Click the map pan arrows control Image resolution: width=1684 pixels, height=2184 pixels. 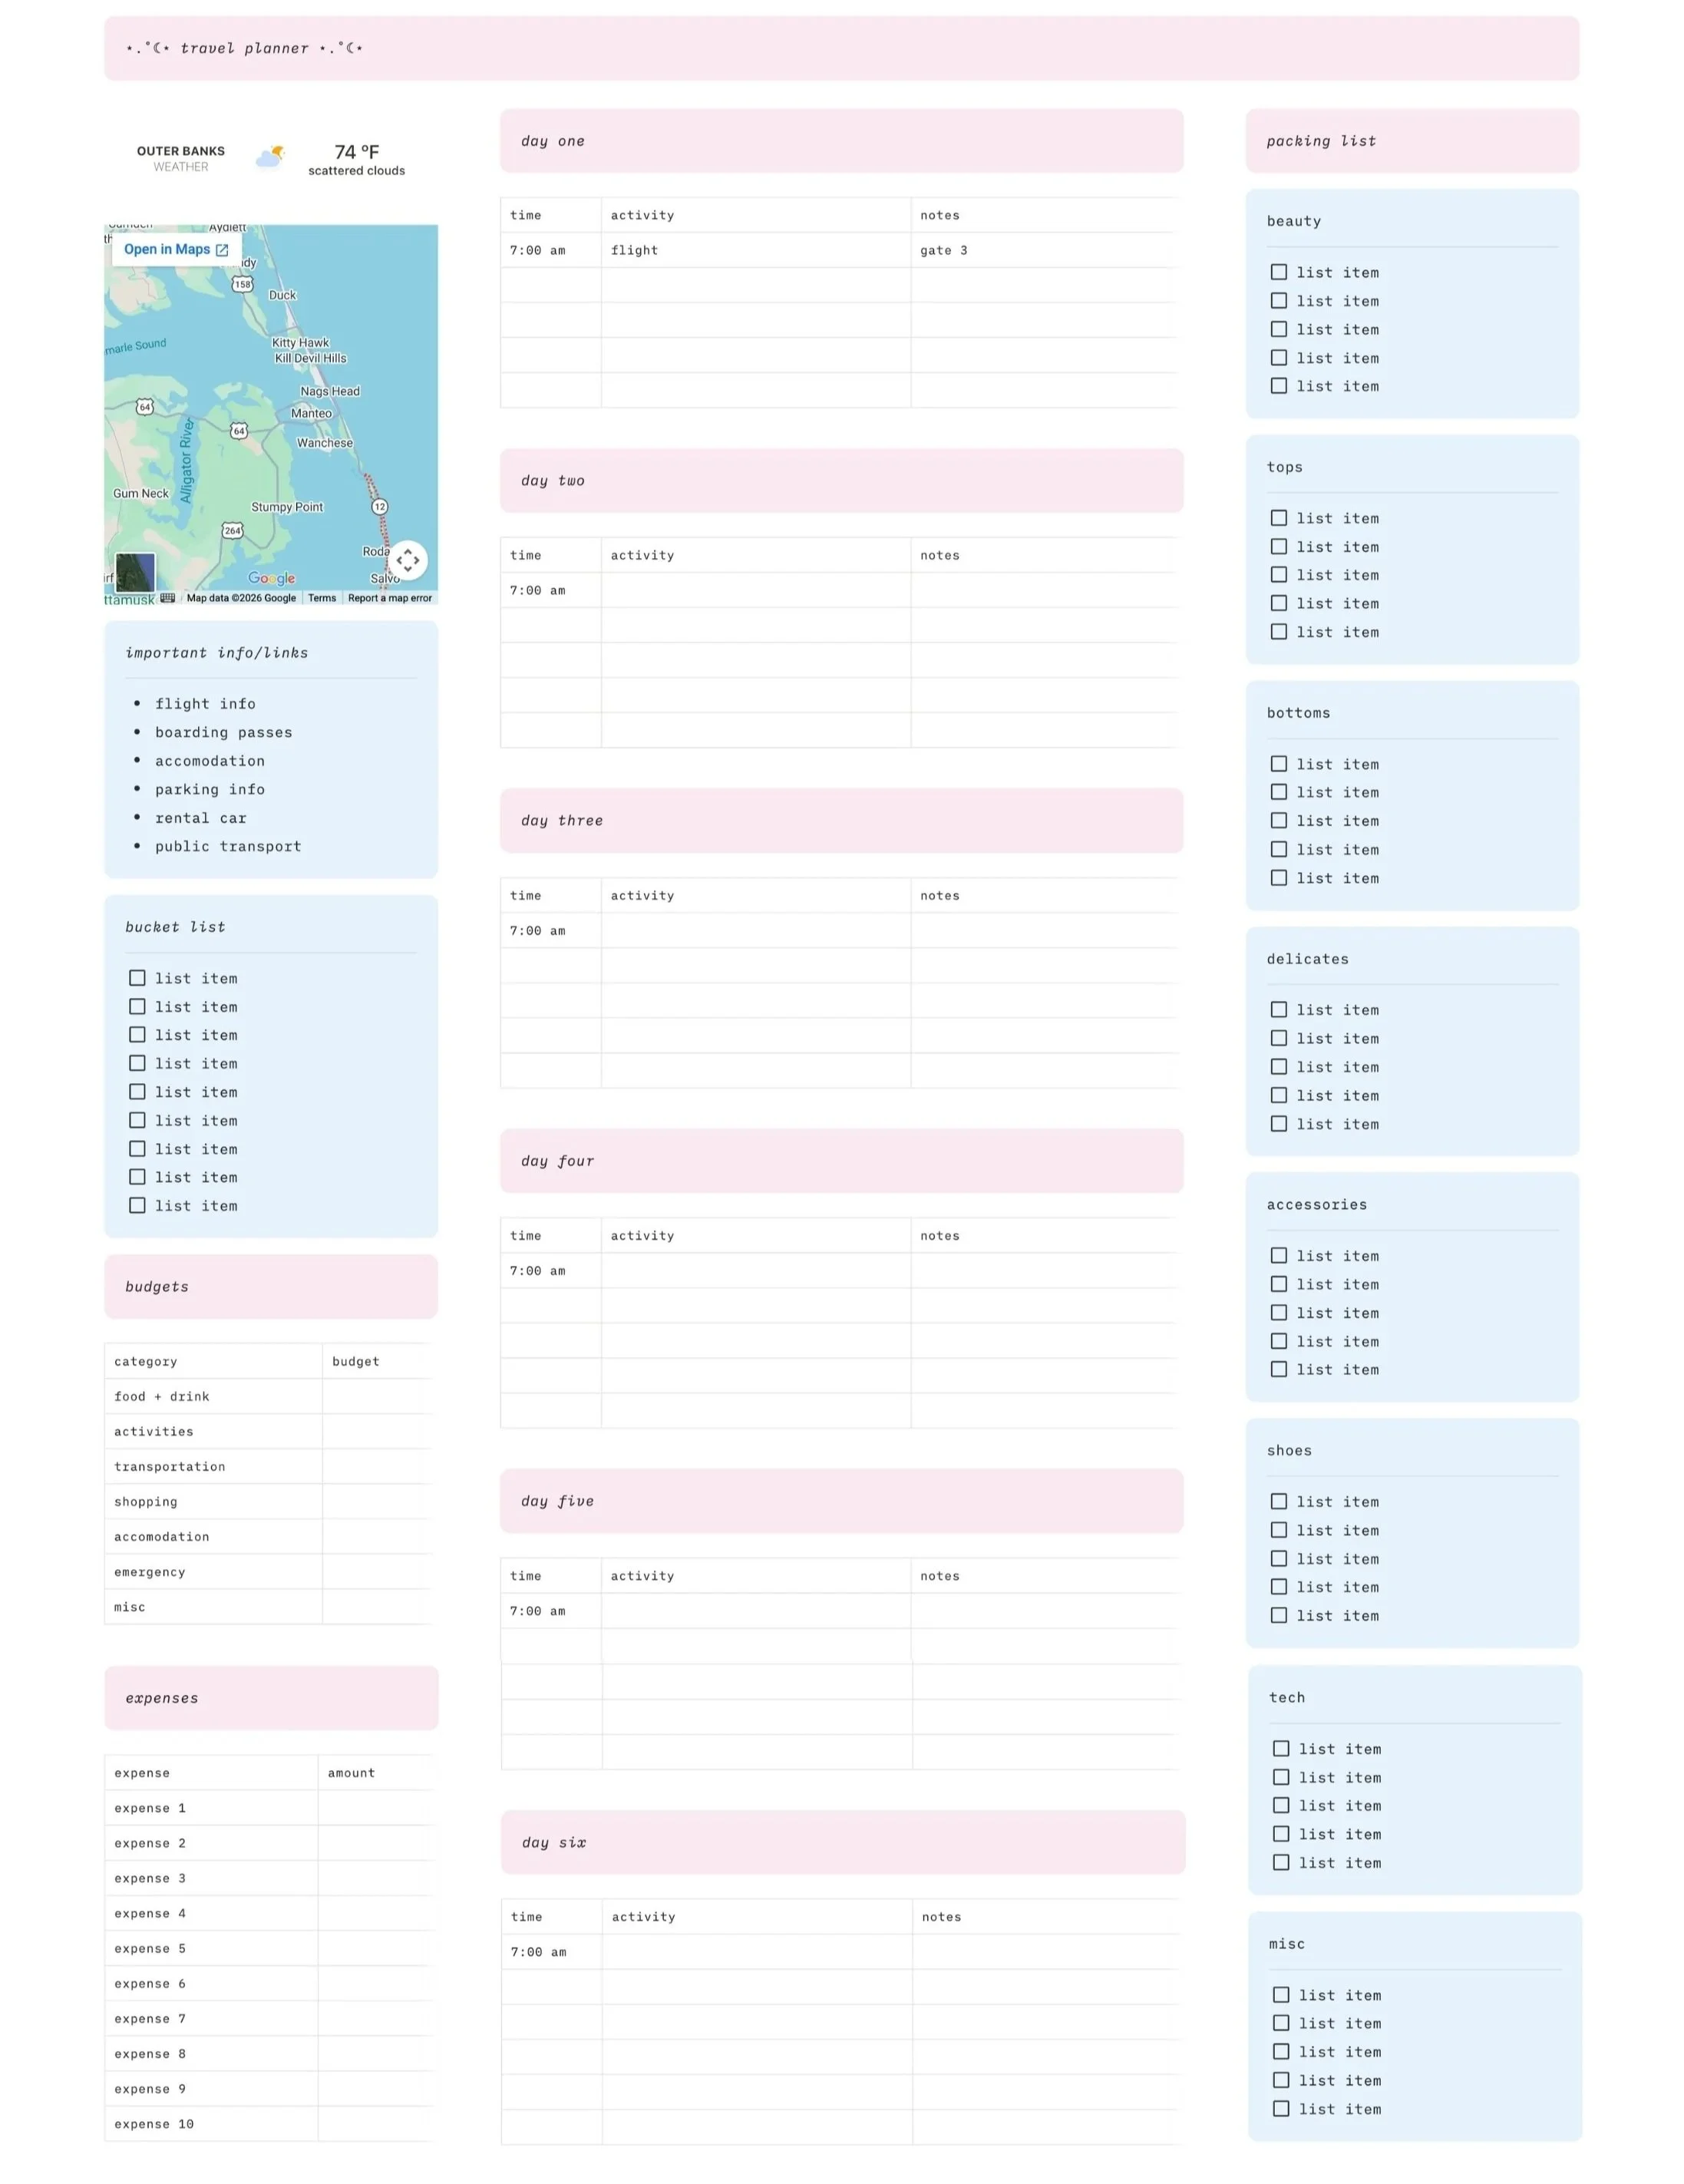point(407,560)
